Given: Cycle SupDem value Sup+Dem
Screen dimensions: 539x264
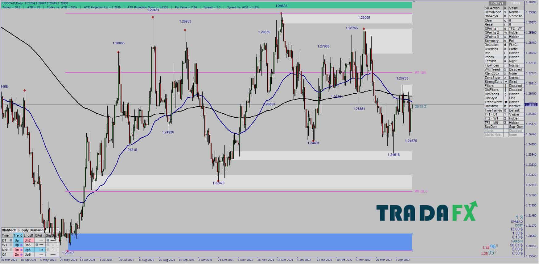Looking at the screenshot, I should coord(516,127).
